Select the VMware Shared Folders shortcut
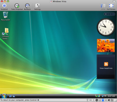This screenshot has height=102, width=117. click(5, 34)
